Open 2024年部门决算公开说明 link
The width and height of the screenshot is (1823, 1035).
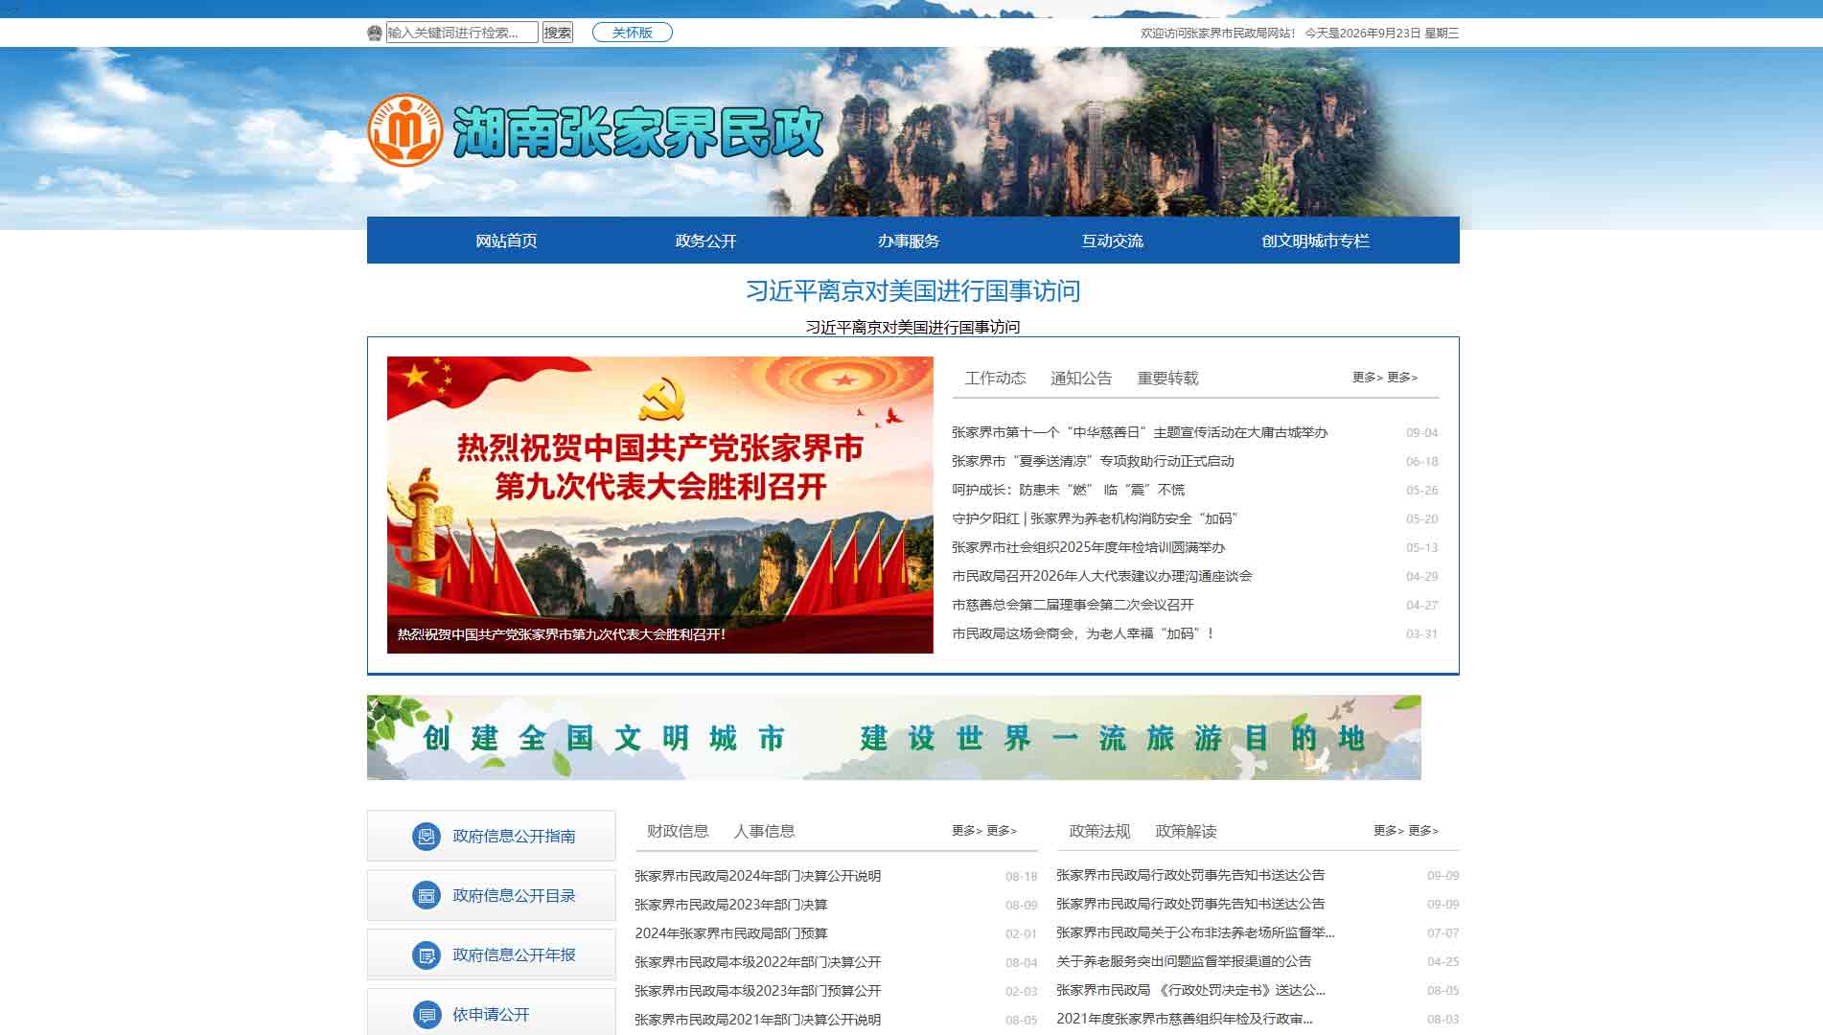(x=757, y=876)
